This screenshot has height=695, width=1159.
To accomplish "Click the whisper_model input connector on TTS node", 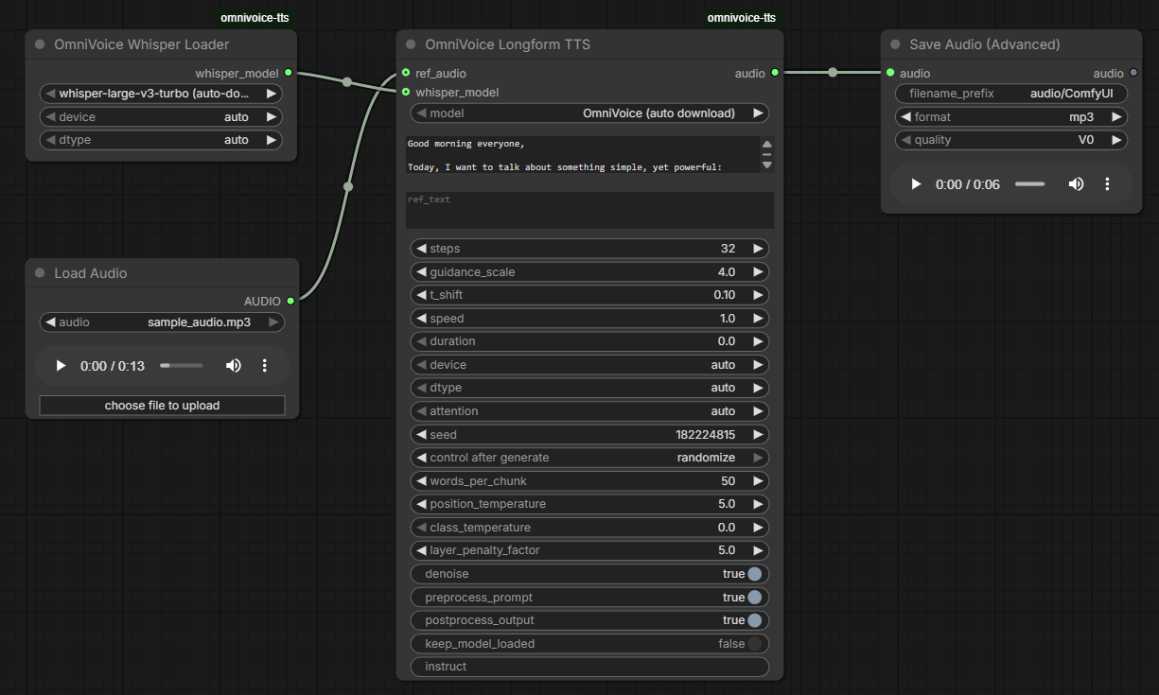I will [406, 92].
